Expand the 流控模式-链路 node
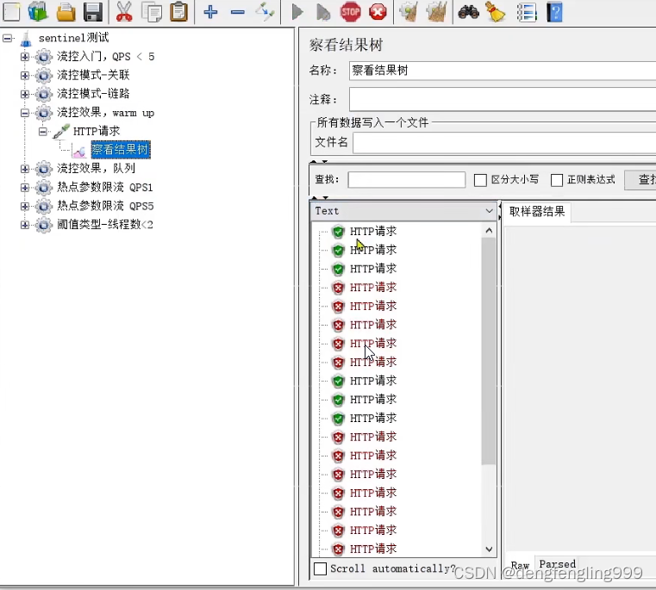This screenshot has height=590, width=656. (x=25, y=94)
